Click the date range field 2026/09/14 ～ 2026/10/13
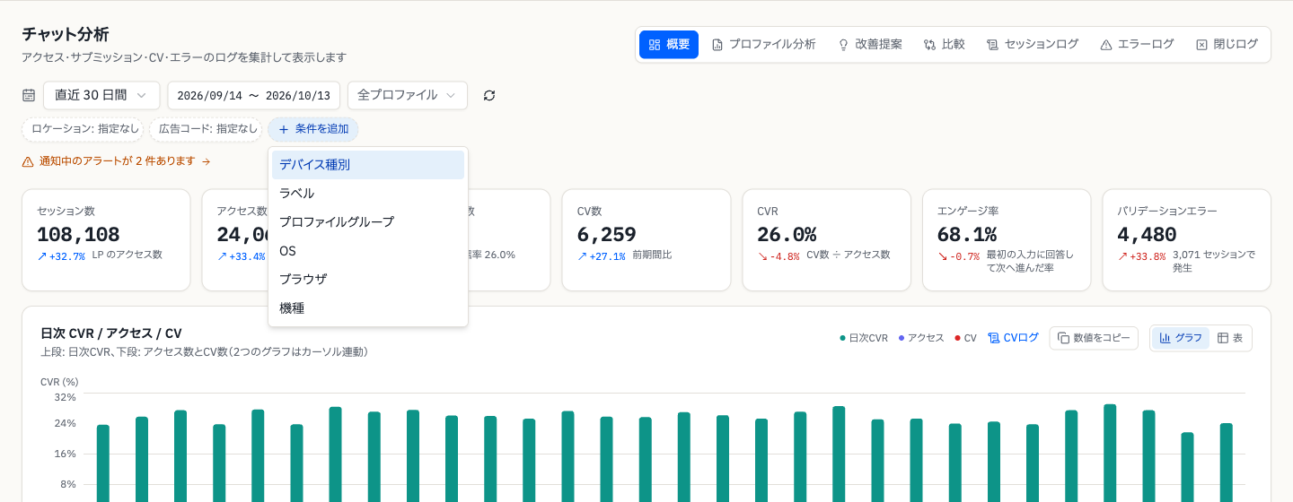This screenshot has height=502, width=1293. [x=254, y=95]
